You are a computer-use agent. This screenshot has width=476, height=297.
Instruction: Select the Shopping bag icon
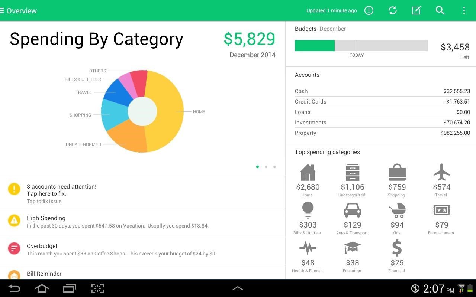pyautogui.click(x=397, y=172)
